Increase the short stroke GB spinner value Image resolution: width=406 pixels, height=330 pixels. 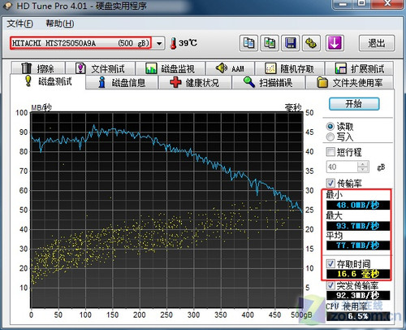click(x=363, y=164)
